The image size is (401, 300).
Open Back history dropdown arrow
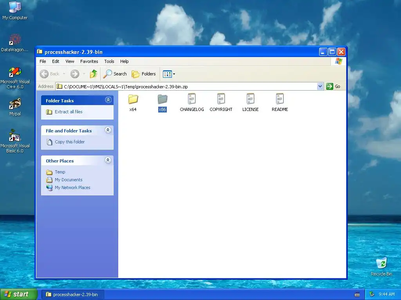pyautogui.click(x=64, y=74)
